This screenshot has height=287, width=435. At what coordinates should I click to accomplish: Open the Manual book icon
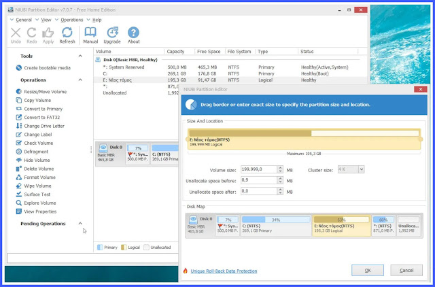[90, 33]
